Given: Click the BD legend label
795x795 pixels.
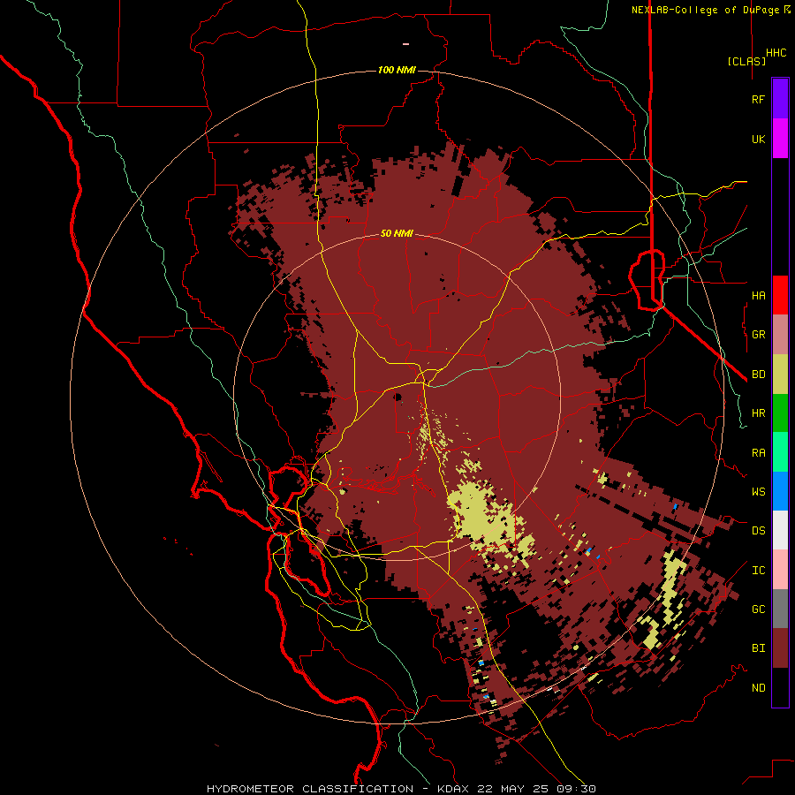Looking at the screenshot, I should (x=758, y=375).
